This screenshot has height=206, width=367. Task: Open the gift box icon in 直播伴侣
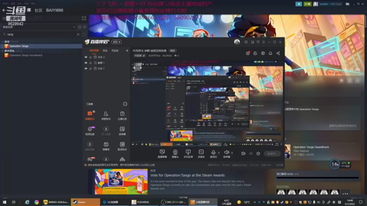tap(248, 53)
